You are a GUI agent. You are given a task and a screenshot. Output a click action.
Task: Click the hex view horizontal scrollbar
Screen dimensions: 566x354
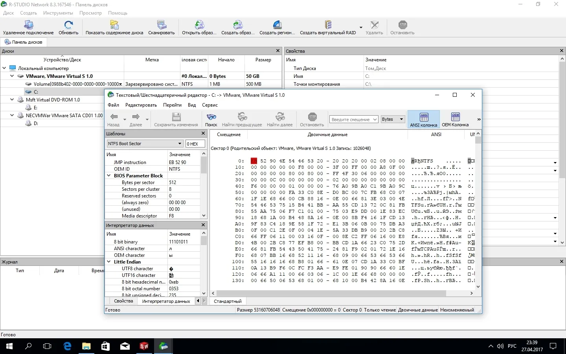pyautogui.click(x=331, y=293)
